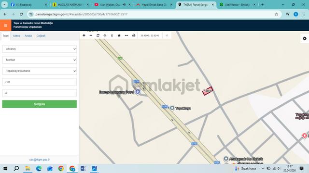Screen dimensions: 309x173
Task: Open the Windows Start menu
Action: 5,169
